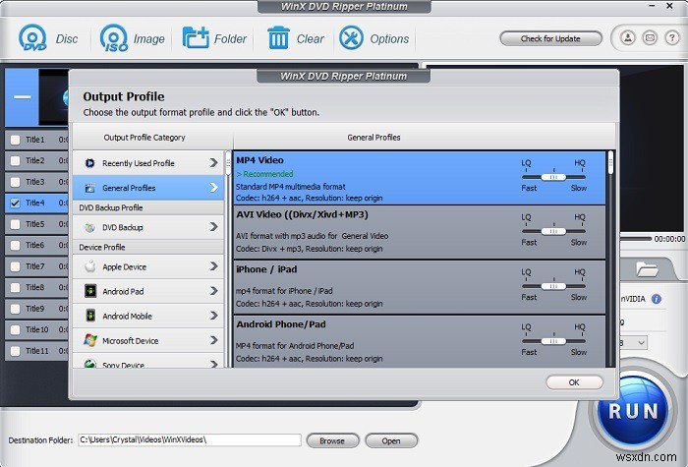This screenshot has height=467, width=688.
Task: Click Open next to Browse
Action: pos(391,440)
